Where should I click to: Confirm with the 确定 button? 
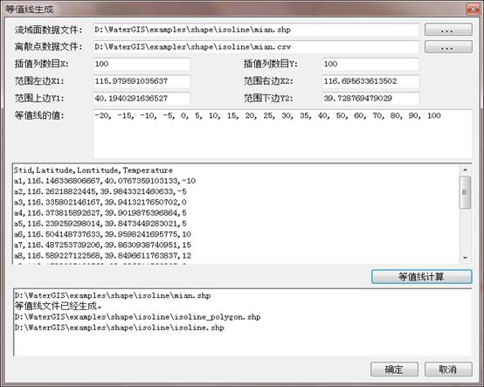(394, 370)
